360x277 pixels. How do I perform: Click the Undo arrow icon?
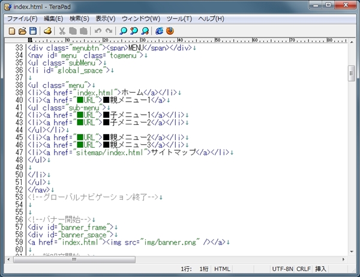pos(98,31)
